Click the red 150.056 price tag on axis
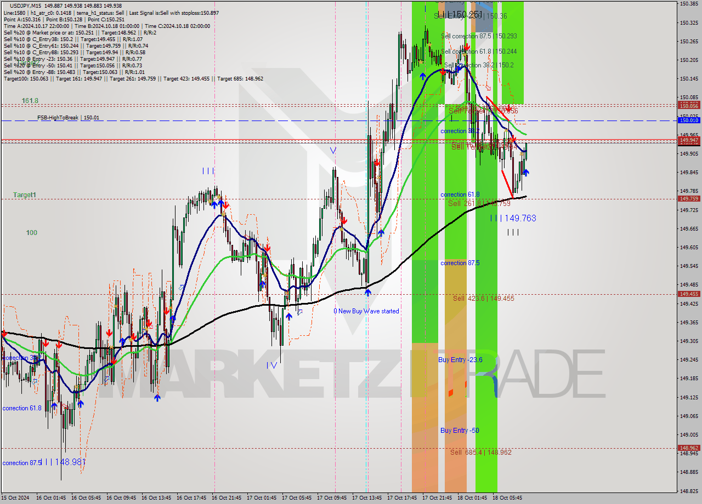 (x=689, y=105)
